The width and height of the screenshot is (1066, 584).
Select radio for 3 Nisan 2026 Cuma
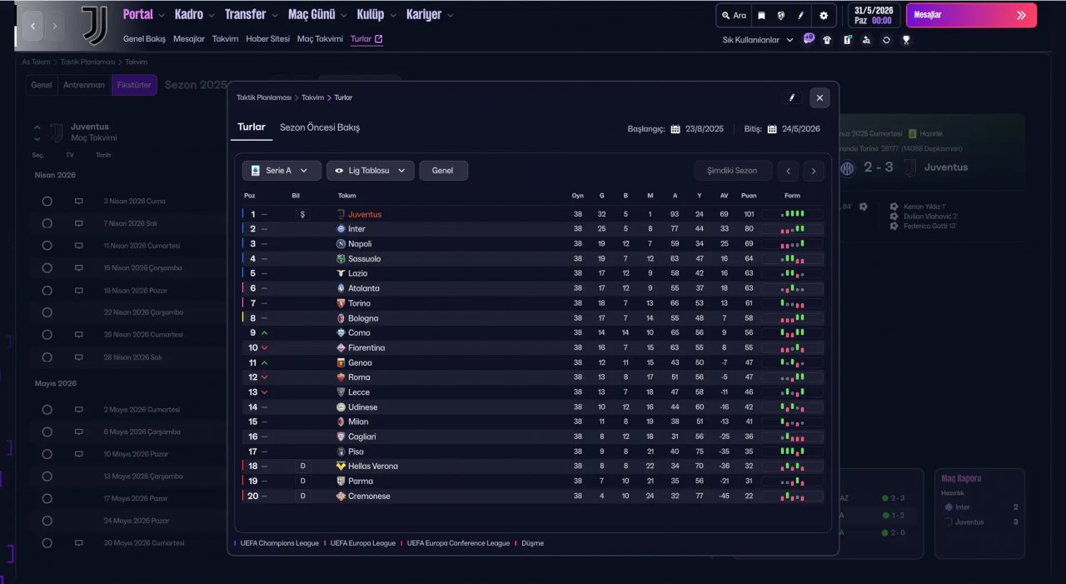click(47, 201)
